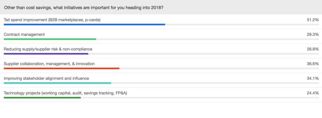This screenshot has width=322, height=118.
Task: Click the 34.1% percentage value
Action: click(312, 78)
